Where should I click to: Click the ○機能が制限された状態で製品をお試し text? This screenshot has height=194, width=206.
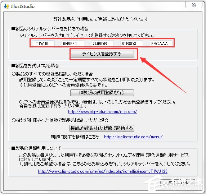[60, 120]
